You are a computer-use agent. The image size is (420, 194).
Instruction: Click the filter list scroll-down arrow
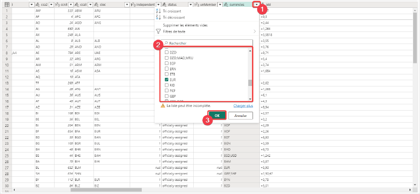[250, 99]
